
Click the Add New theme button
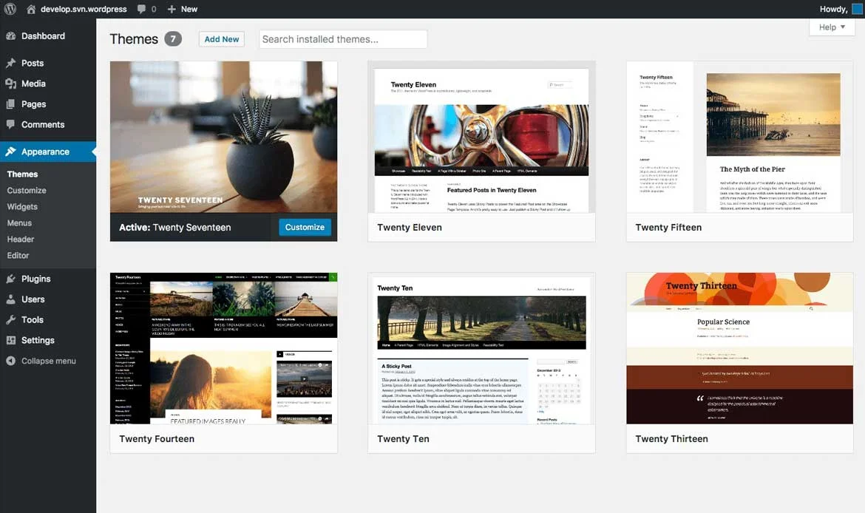[x=222, y=39]
